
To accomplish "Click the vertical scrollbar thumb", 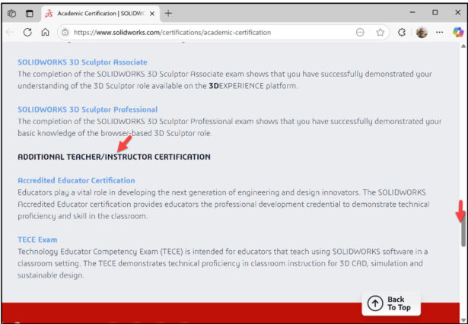I will click(x=463, y=229).
